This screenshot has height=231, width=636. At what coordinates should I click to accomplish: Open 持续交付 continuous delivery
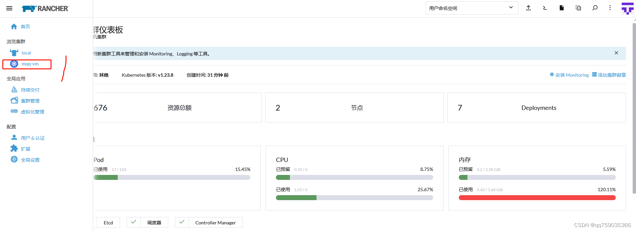(30, 90)
